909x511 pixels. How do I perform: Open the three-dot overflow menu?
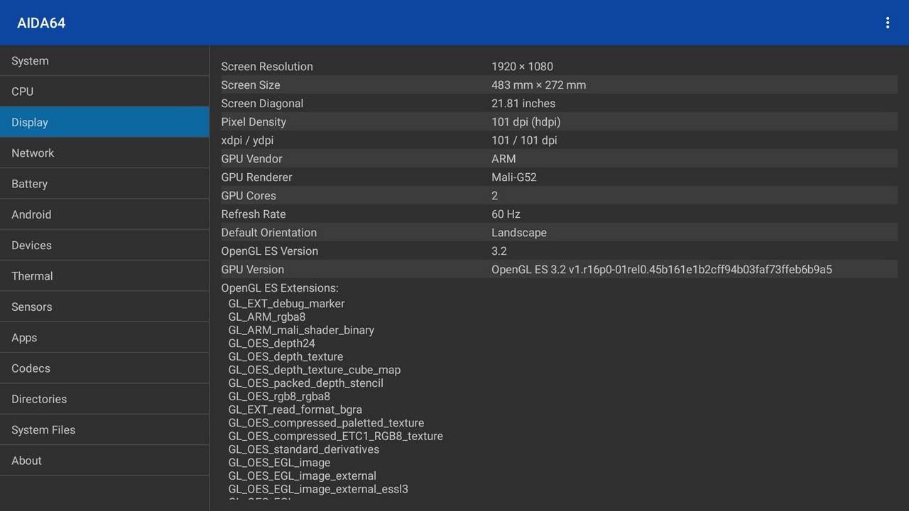point(887,23)
